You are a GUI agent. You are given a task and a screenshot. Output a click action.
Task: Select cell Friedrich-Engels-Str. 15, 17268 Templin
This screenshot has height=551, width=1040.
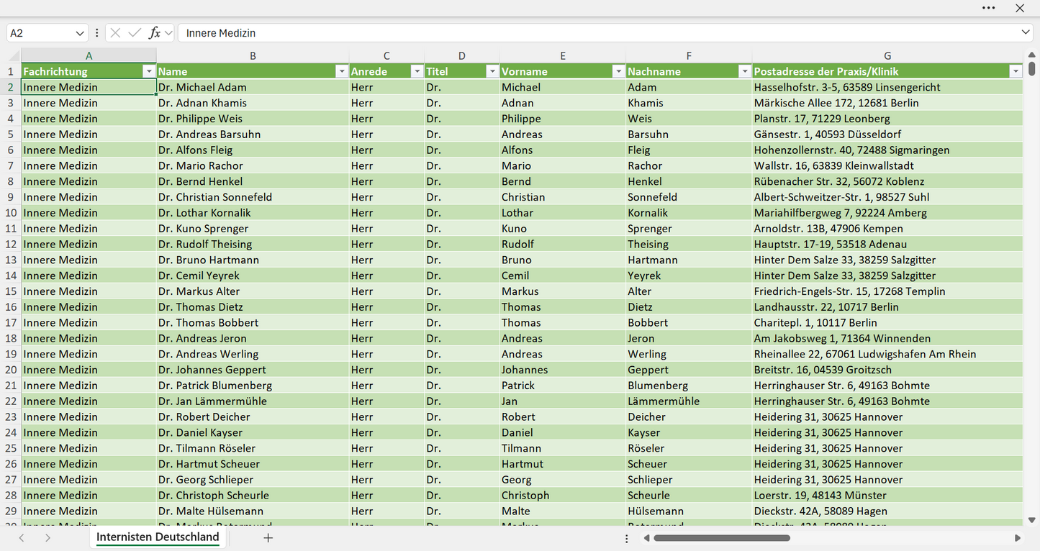(x=887, y=291)
